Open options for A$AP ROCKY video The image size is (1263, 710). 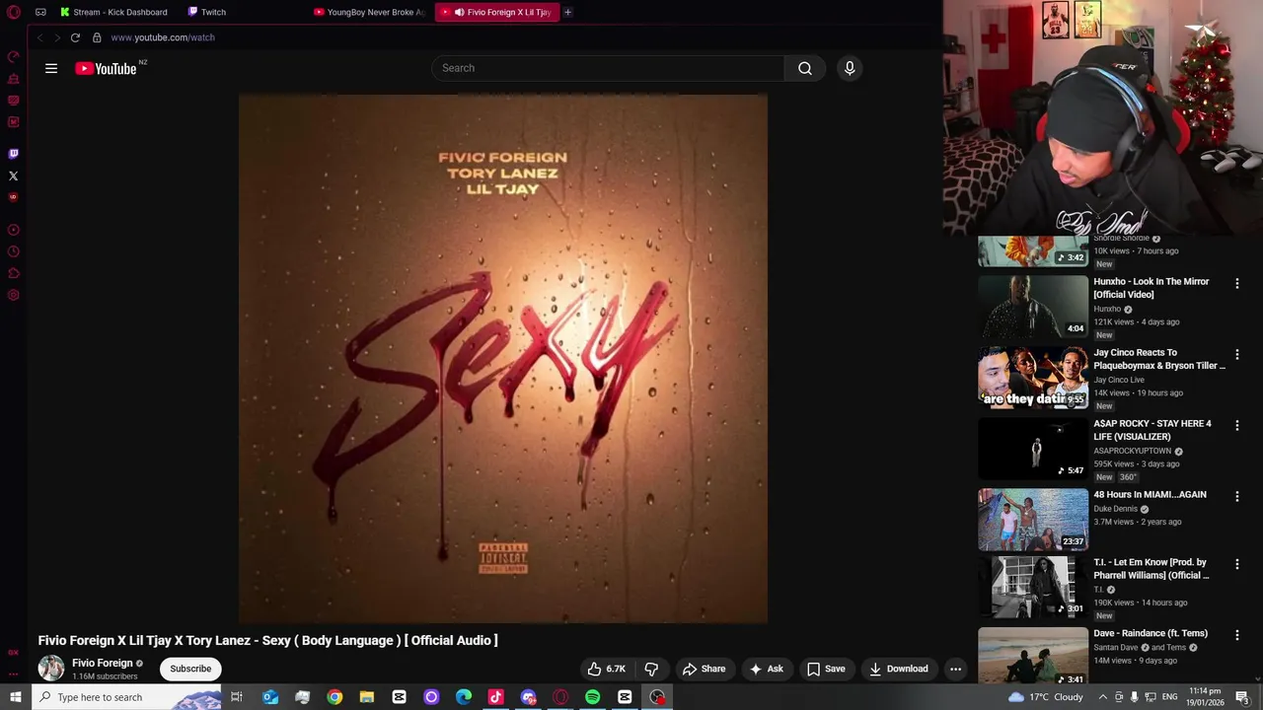click(x=1236, y=425)
